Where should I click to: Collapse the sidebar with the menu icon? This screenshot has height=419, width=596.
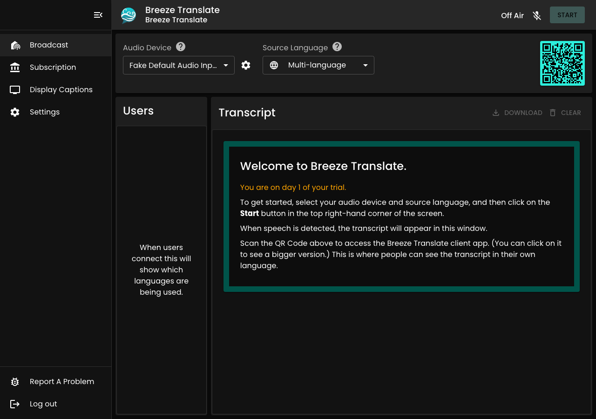[x=98, y=15]
